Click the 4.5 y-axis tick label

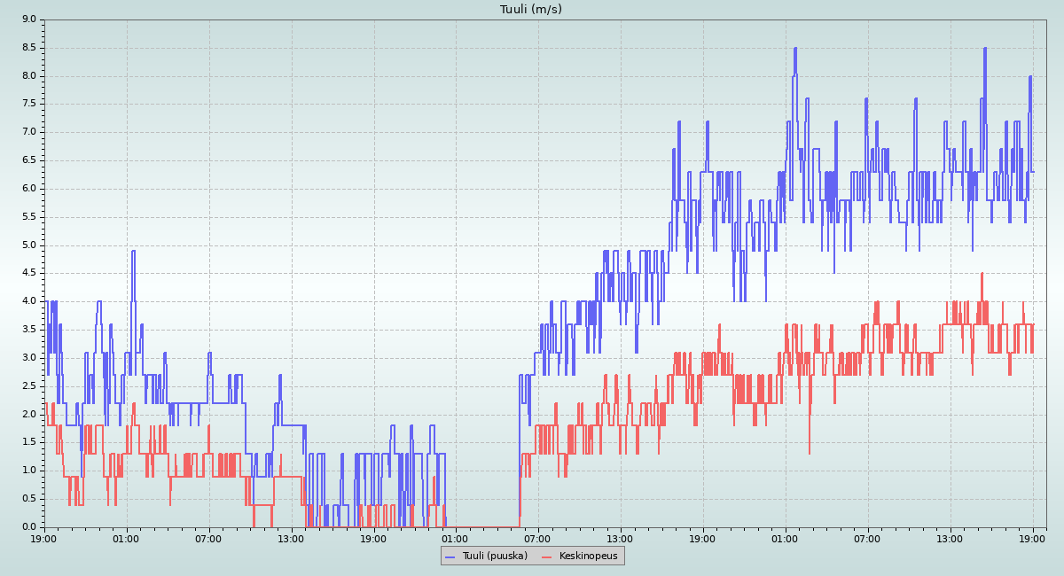[28, 273]
